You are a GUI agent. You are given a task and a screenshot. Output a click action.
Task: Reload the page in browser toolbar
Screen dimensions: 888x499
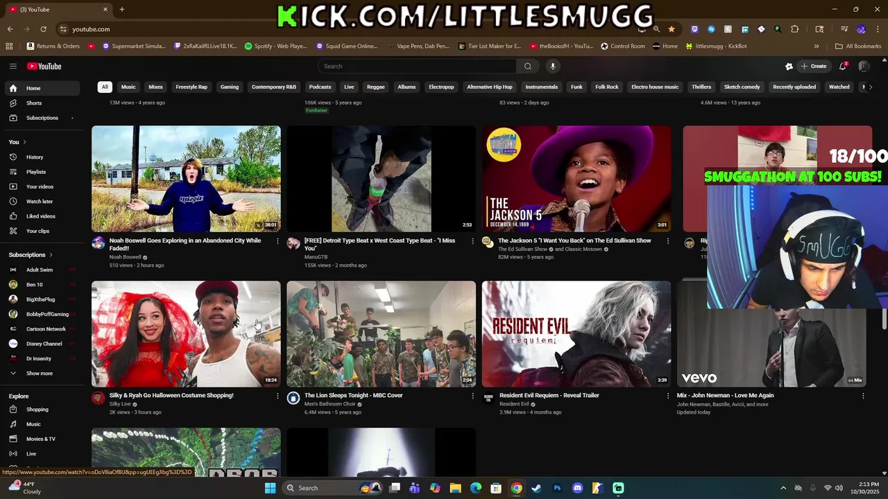coord(43,29)
